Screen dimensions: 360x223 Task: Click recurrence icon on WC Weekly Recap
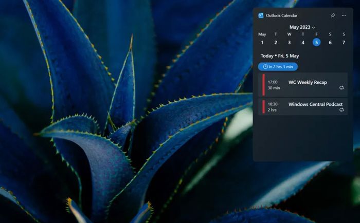coord(341,88)
